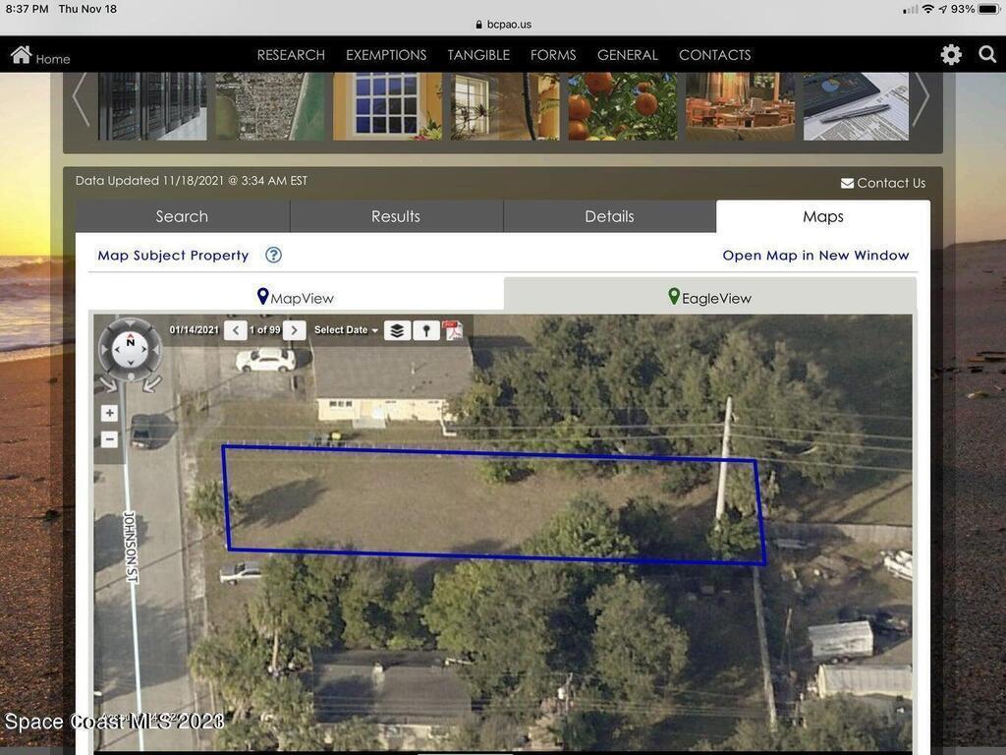Zoom in with the plus button
Screen dimensions: 1006x755
(110, 413)
